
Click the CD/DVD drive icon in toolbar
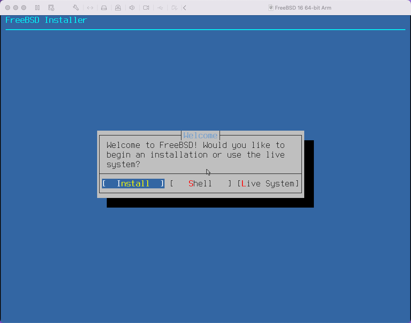point(118,8)
